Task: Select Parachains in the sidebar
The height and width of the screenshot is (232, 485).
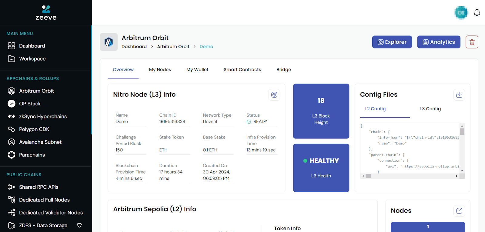Action: click(32, 155)
